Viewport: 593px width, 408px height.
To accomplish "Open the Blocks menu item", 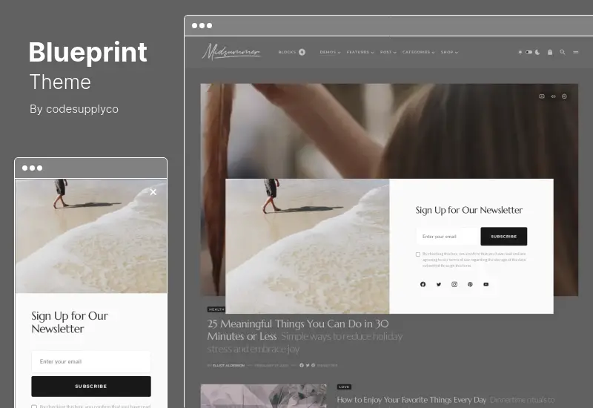I will point(287,52).
